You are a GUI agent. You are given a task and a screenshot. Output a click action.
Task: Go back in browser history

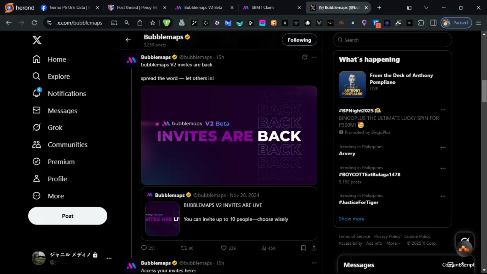tap(9, 23)
